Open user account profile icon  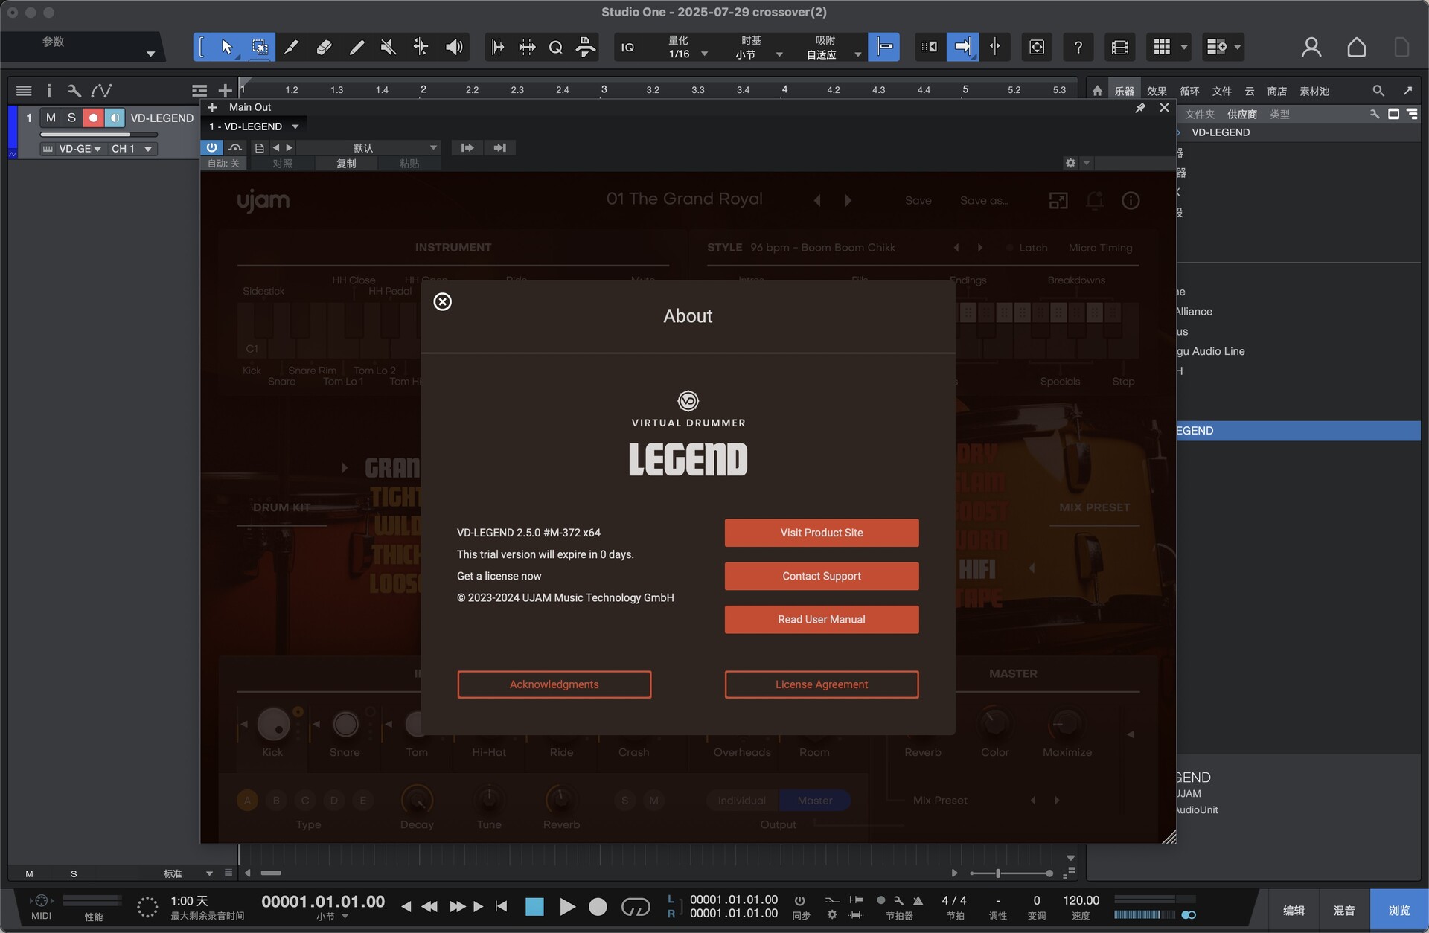coord(1311,48)
